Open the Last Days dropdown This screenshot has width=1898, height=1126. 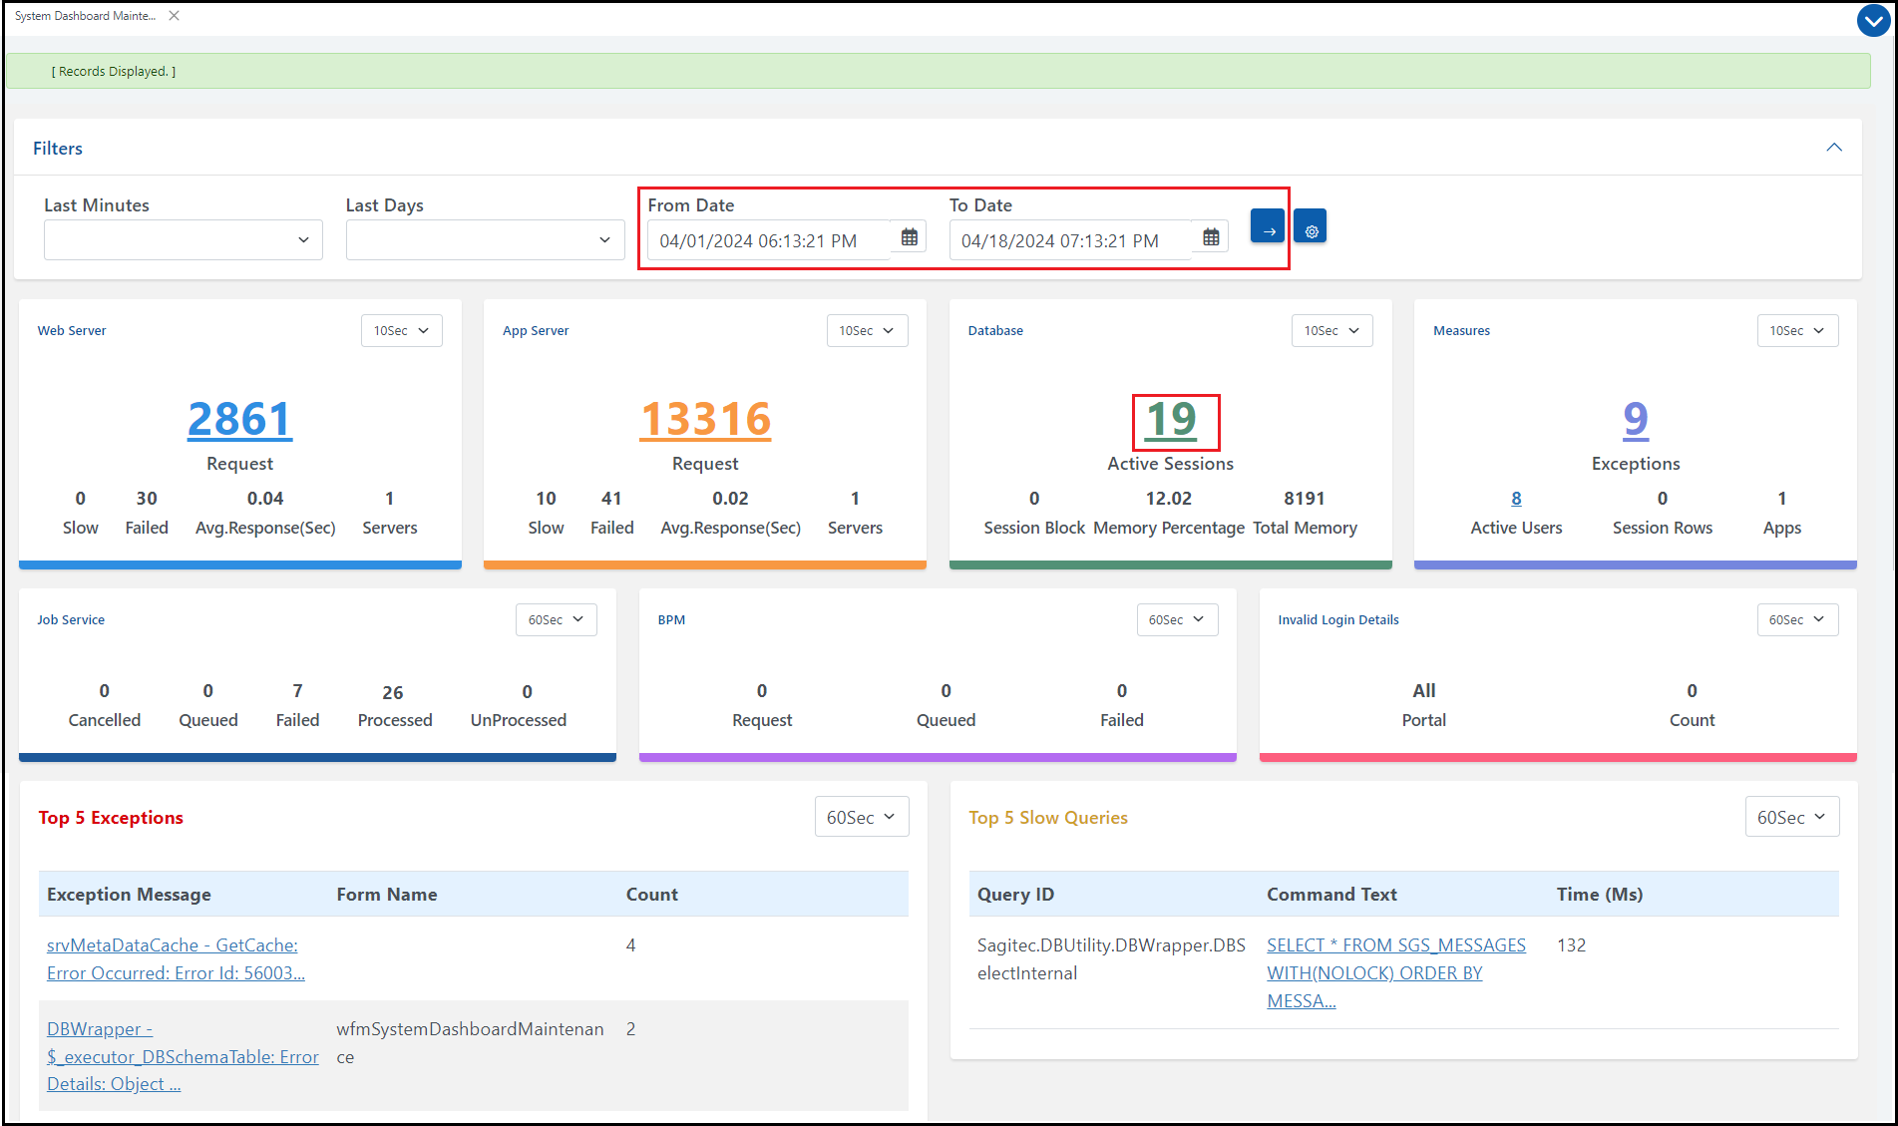pyautogui.click(x=485, y=239)
